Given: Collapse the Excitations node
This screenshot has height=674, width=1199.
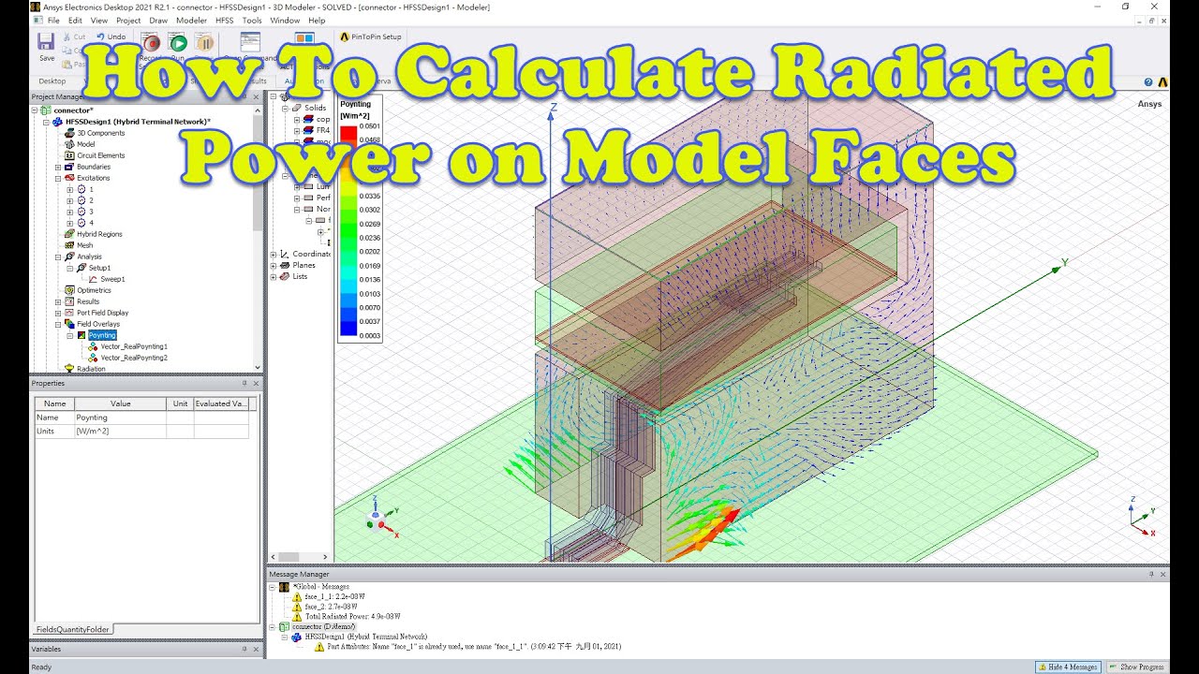Looking at the screenshot, I should click(x=58, y=178).
